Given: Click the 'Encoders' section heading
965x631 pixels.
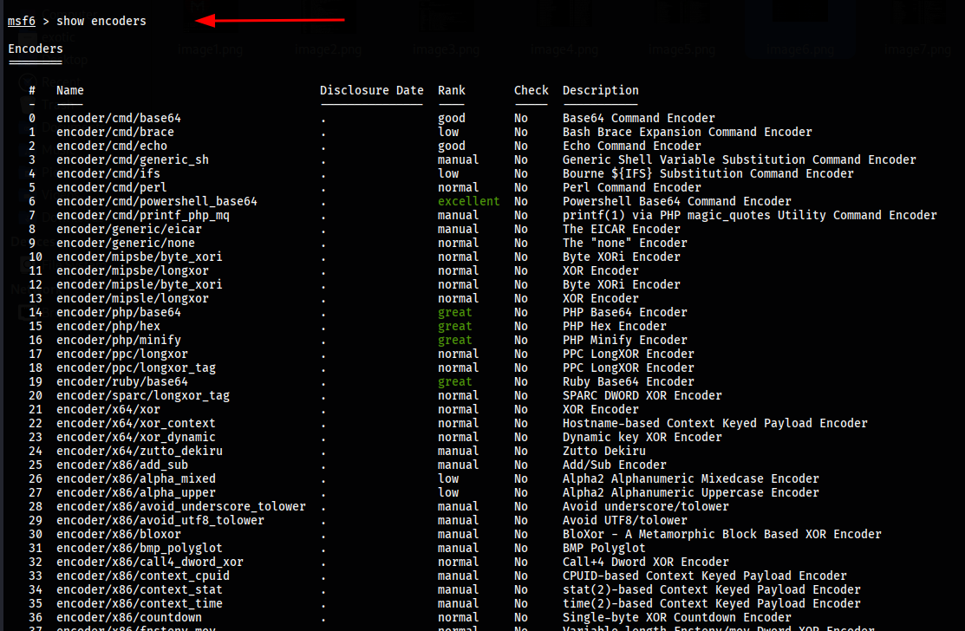Looking at the screenshot, I should 36,49.
